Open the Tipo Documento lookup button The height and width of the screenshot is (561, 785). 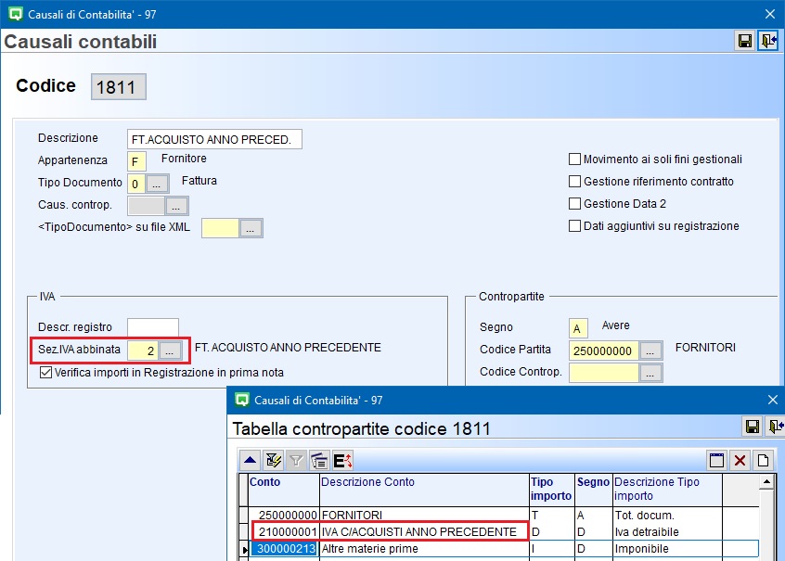157,184
